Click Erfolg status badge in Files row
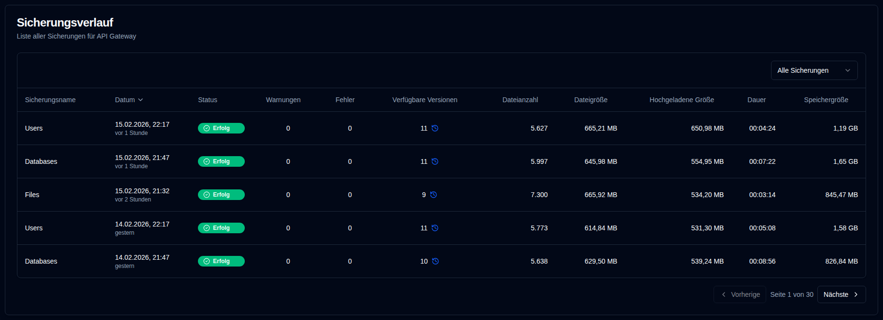Screen dimensions: 883x320 coord(221,195)
